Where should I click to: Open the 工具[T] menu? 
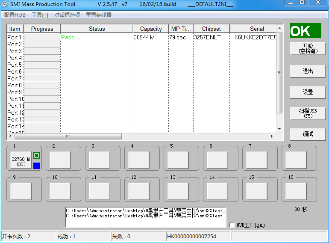click(x=40, y=15)
